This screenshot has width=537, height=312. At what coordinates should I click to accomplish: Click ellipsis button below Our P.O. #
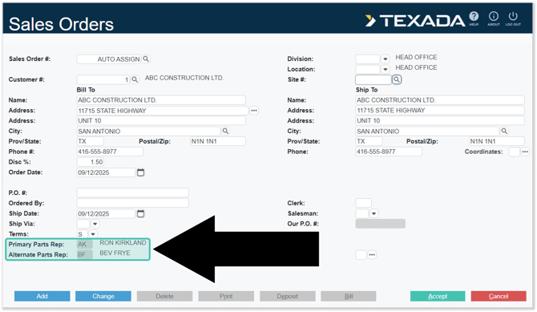pyautogui.click(x=372, y=255)
